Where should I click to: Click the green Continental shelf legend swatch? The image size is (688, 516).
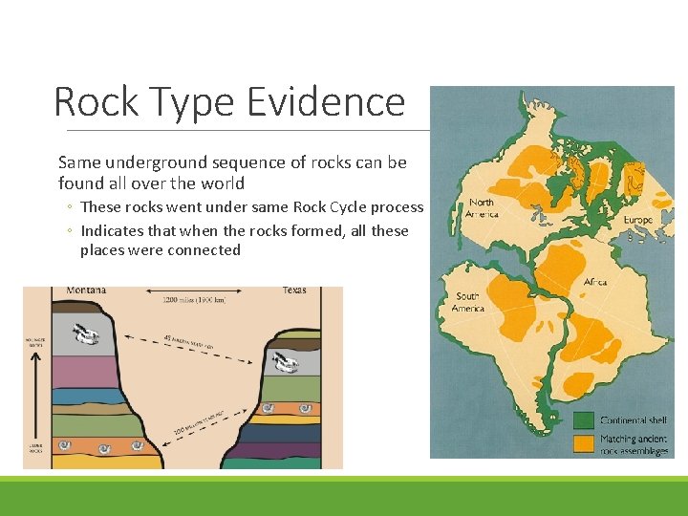click(x=584, y=420)
